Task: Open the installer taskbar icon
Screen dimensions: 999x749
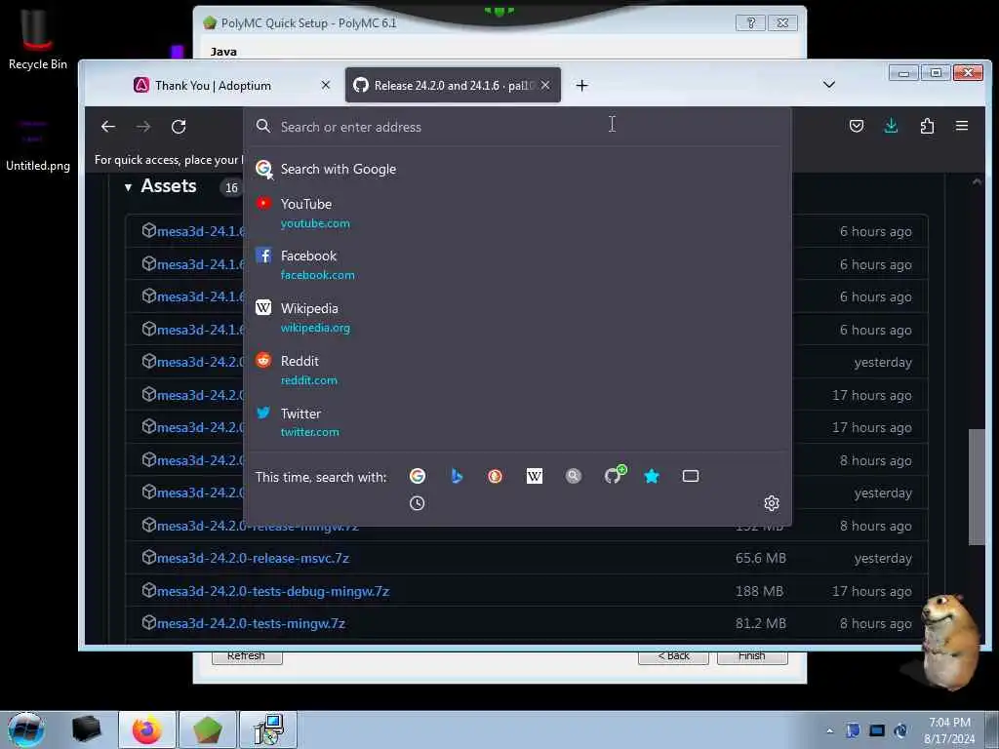Action: tap(267, 729)
